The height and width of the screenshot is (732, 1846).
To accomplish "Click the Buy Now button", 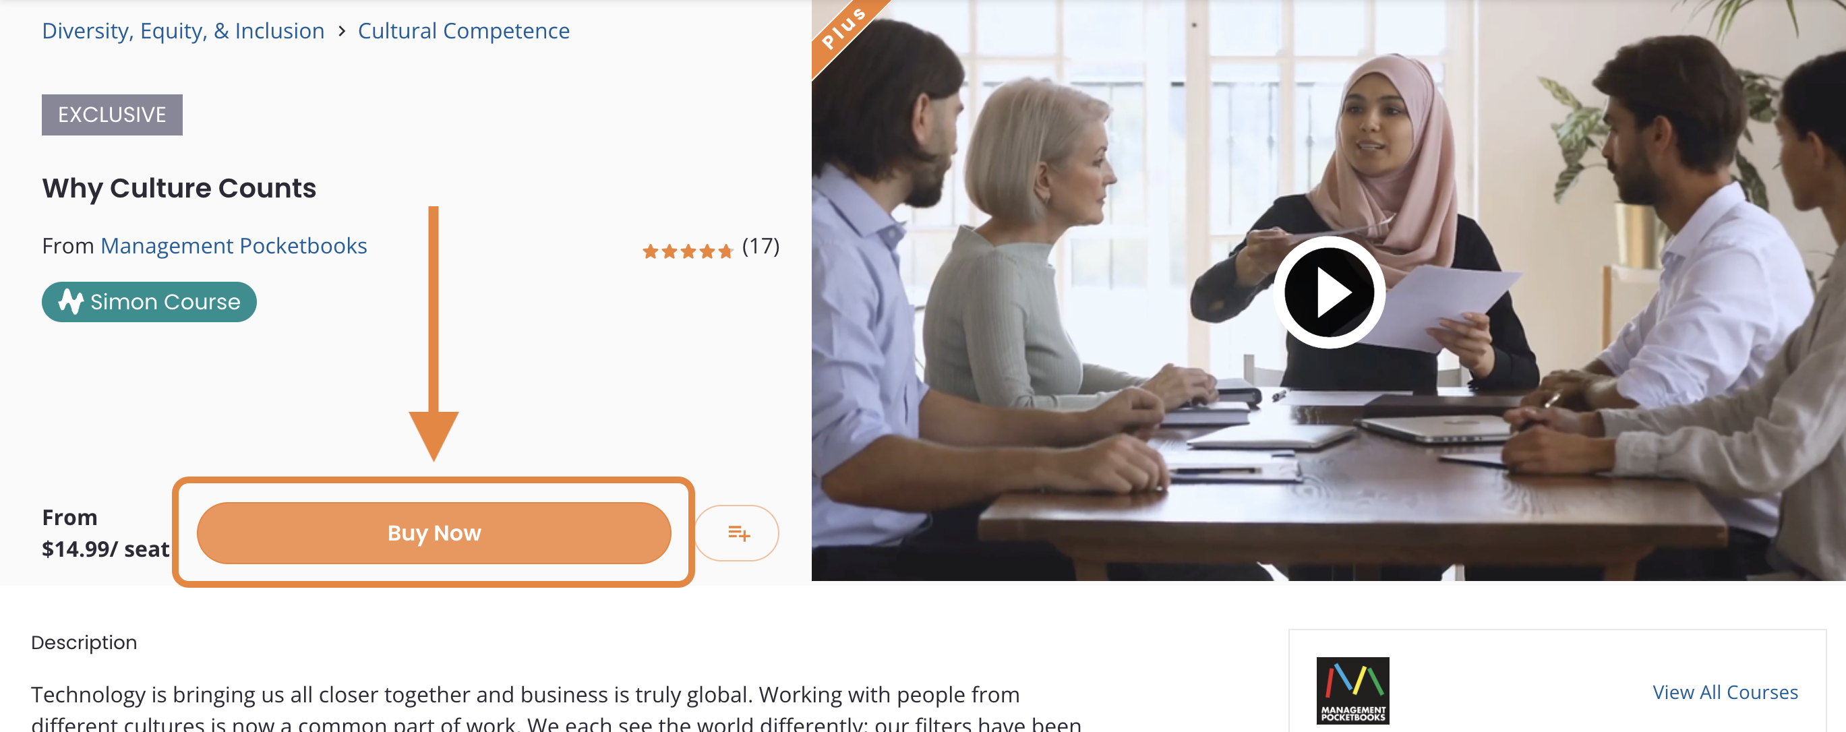I will pos(434,533).
